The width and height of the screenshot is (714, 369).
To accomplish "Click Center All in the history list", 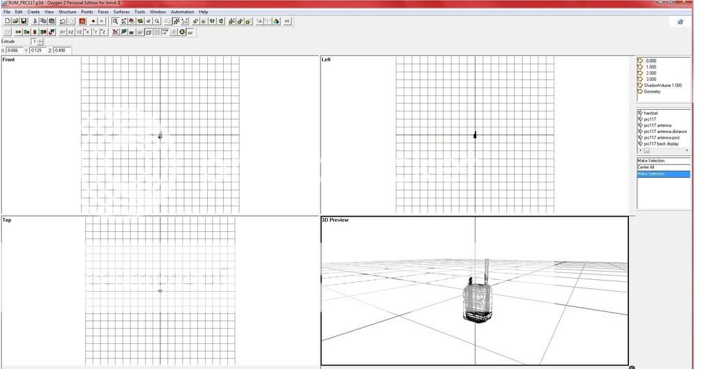I will click(x=646, y=167).
